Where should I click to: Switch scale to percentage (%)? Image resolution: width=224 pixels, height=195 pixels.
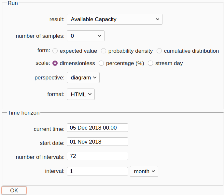click(x=101, y=63)
